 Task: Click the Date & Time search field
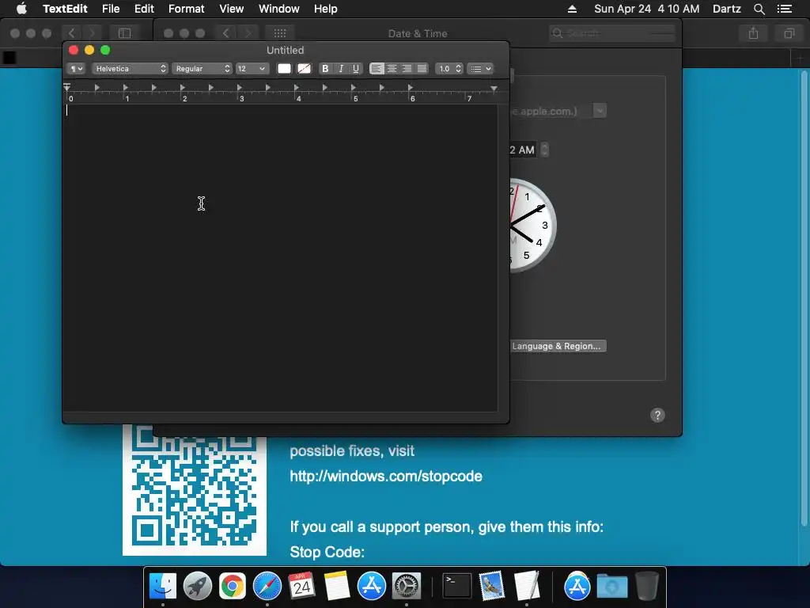pos(612,33)
